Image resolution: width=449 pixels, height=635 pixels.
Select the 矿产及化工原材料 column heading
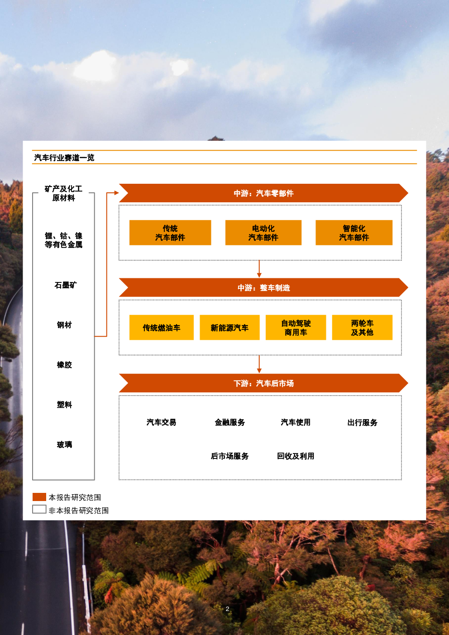pos(63,193)
